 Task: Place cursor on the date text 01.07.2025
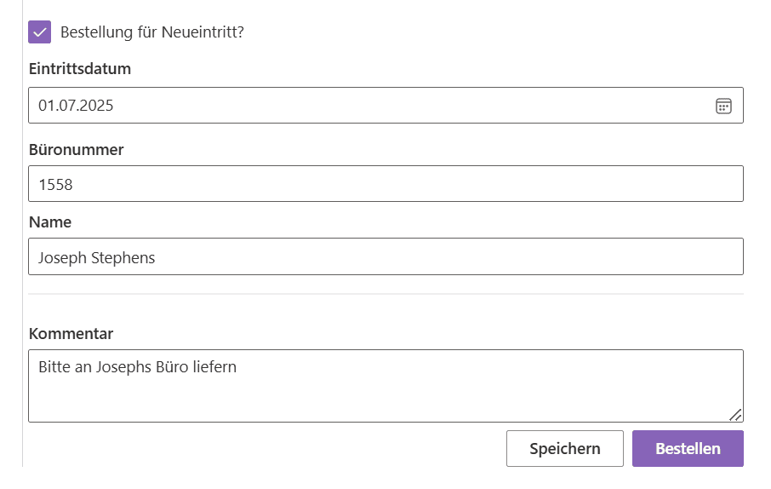coord(76,106)
